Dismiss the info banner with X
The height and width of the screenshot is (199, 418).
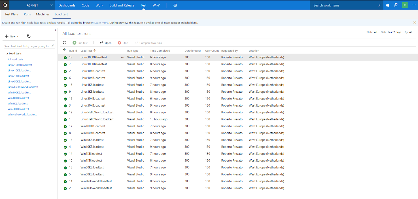[x=415, y=23]
